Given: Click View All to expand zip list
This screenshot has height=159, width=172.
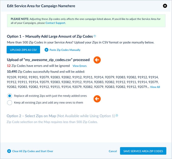Looking at the screenshot, I should tap(155, 87).
